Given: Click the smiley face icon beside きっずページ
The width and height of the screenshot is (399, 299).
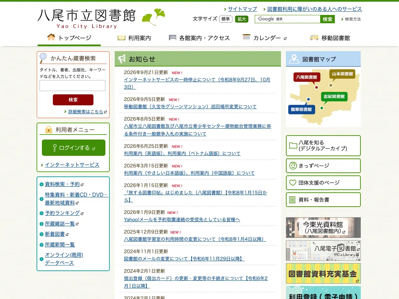Looking at the screenshot, I should point(293,165).
